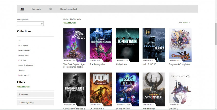Open the Disgaea 4 Complete+ cover art
This screenshot has height=110, width=217.
coord(180,45)
